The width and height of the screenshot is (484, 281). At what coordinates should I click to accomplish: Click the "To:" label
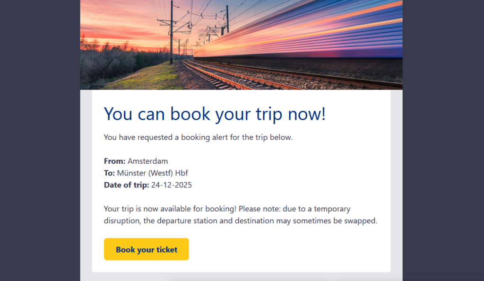pos(109,173)
